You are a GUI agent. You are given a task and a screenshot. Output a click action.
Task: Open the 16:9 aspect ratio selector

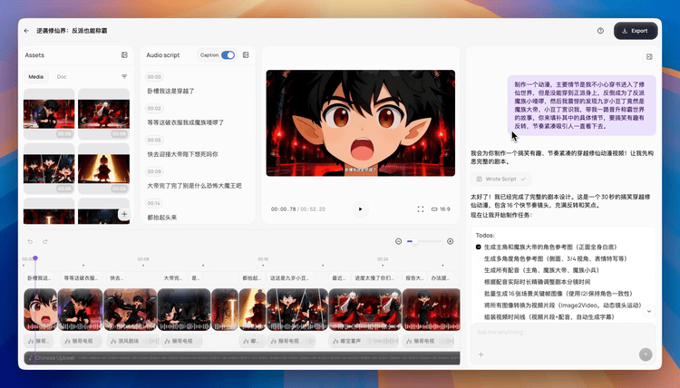(441, 209)
